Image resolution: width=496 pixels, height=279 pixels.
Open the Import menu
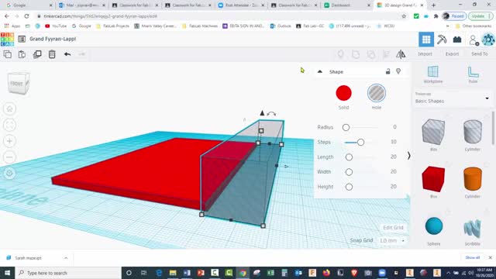(425, 54)
